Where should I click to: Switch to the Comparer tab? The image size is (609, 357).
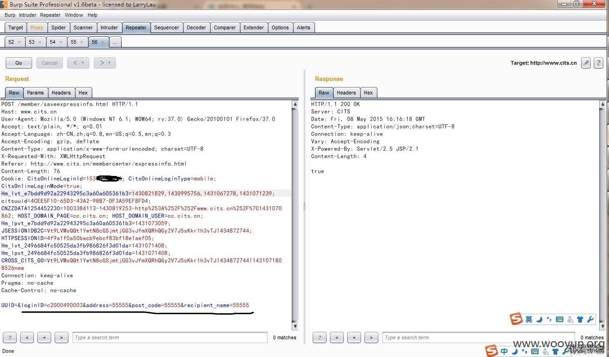pos(225,27)
